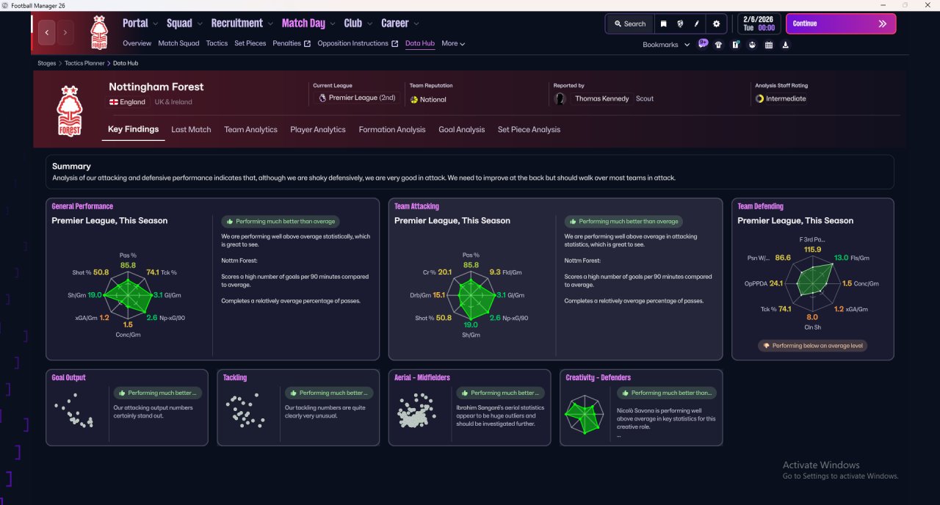
Task: Click the Continue button
Action: click(841, 23)
